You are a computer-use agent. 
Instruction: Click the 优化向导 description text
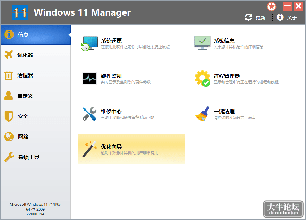130,153
